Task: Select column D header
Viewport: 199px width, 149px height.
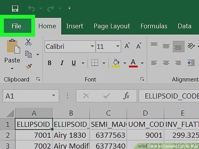Action: [145, 113]
